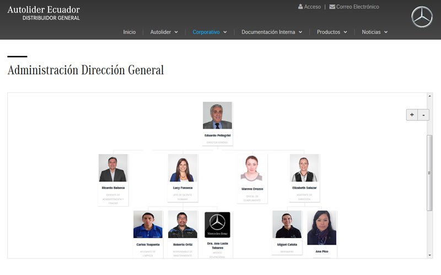Open the Noticias navigation menu
Screen dimensions: 441x275
pyautogui.click(x=374, y=32)
